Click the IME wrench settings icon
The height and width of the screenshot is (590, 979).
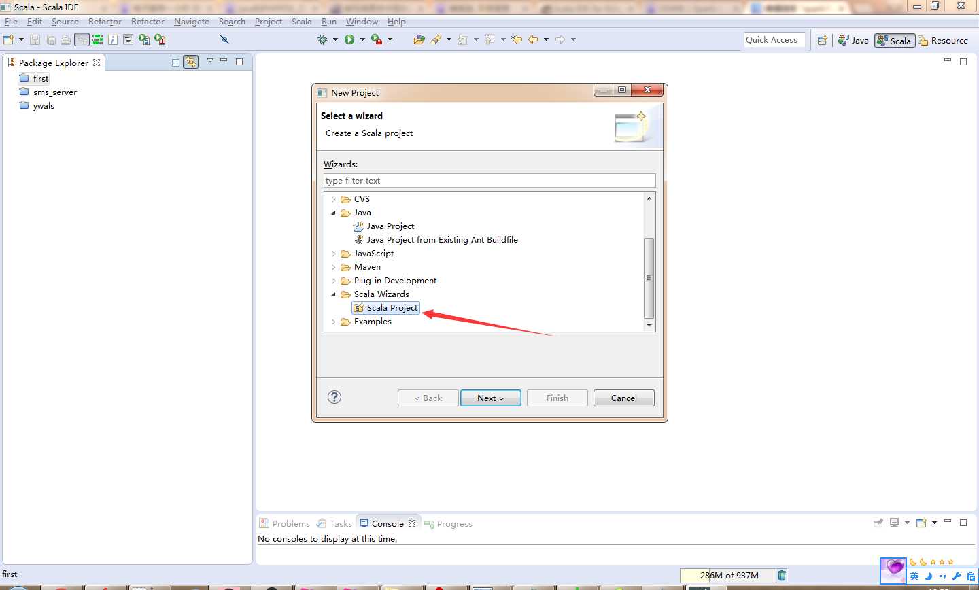(957, 576)
